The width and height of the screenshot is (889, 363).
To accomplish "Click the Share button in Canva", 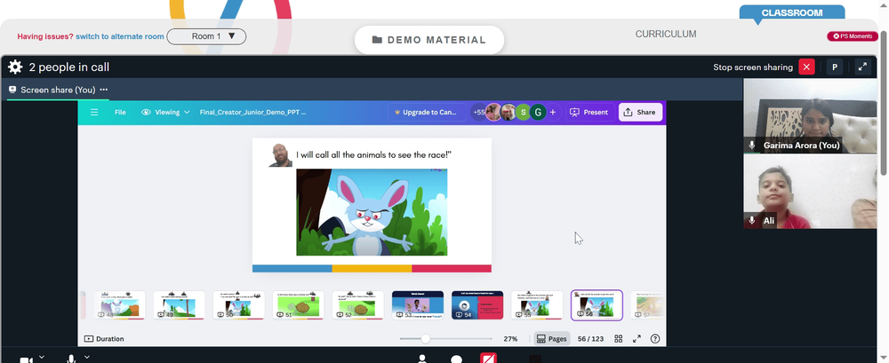I will point(640,112).
